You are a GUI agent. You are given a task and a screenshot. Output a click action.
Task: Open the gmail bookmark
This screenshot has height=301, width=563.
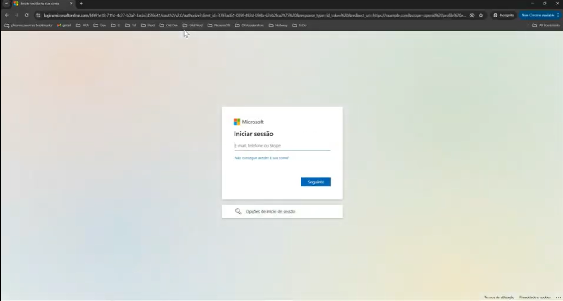click(64, 26)
